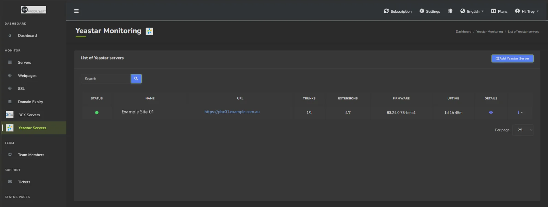This screenshot has width=548, height=207.
Task: Click the URL column header
Action: click(x=240, y=99)
